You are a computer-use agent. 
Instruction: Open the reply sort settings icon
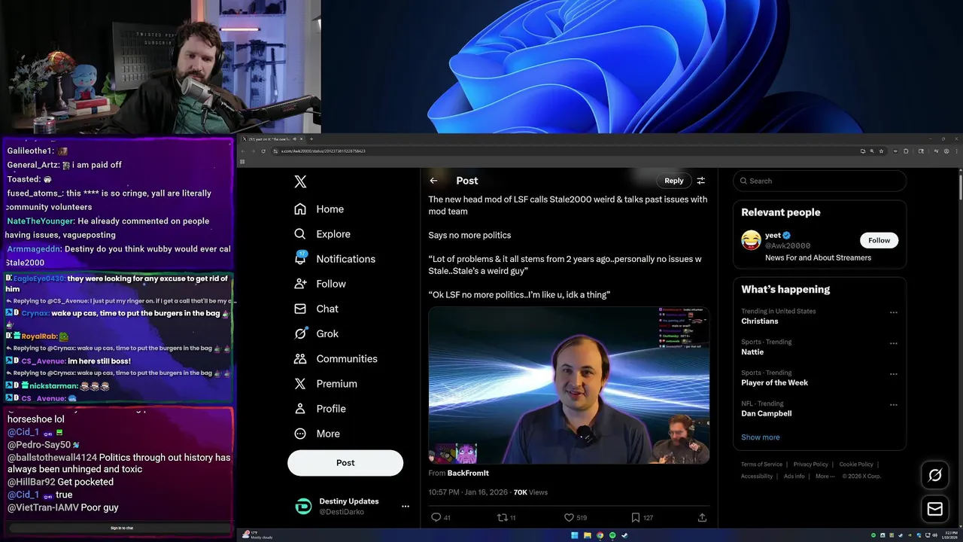(x=700, y=181)
